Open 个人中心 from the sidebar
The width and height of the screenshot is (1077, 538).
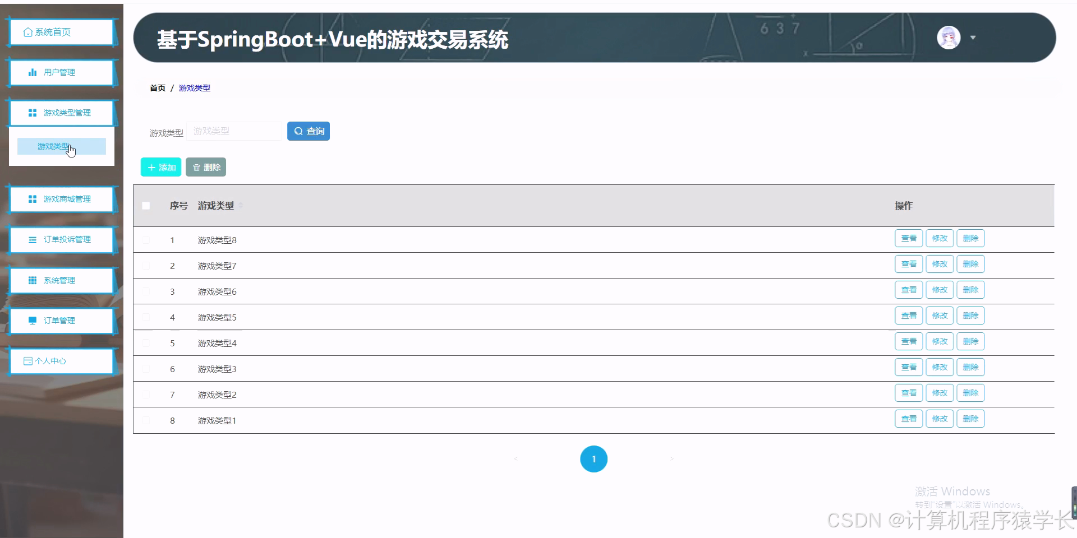click(x=62, y=361)
